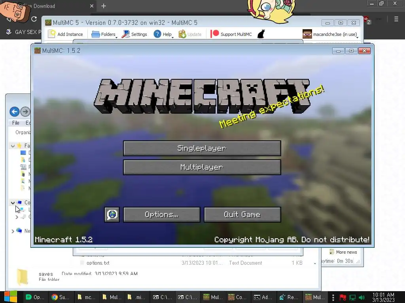The image size is (405, 303).
Task: Expand the Network tree in Explorer
Action: tap(13, 231)
